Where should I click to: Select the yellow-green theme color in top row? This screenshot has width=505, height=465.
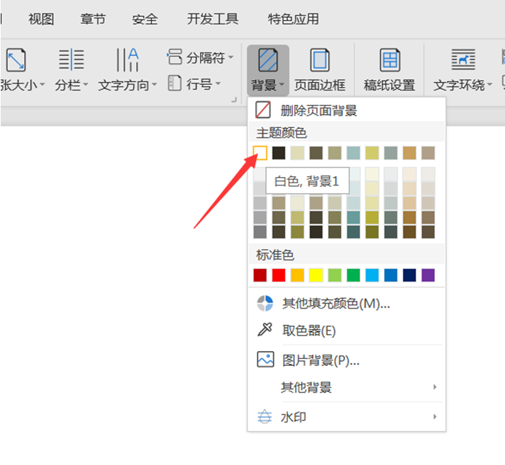coord(372,153)
